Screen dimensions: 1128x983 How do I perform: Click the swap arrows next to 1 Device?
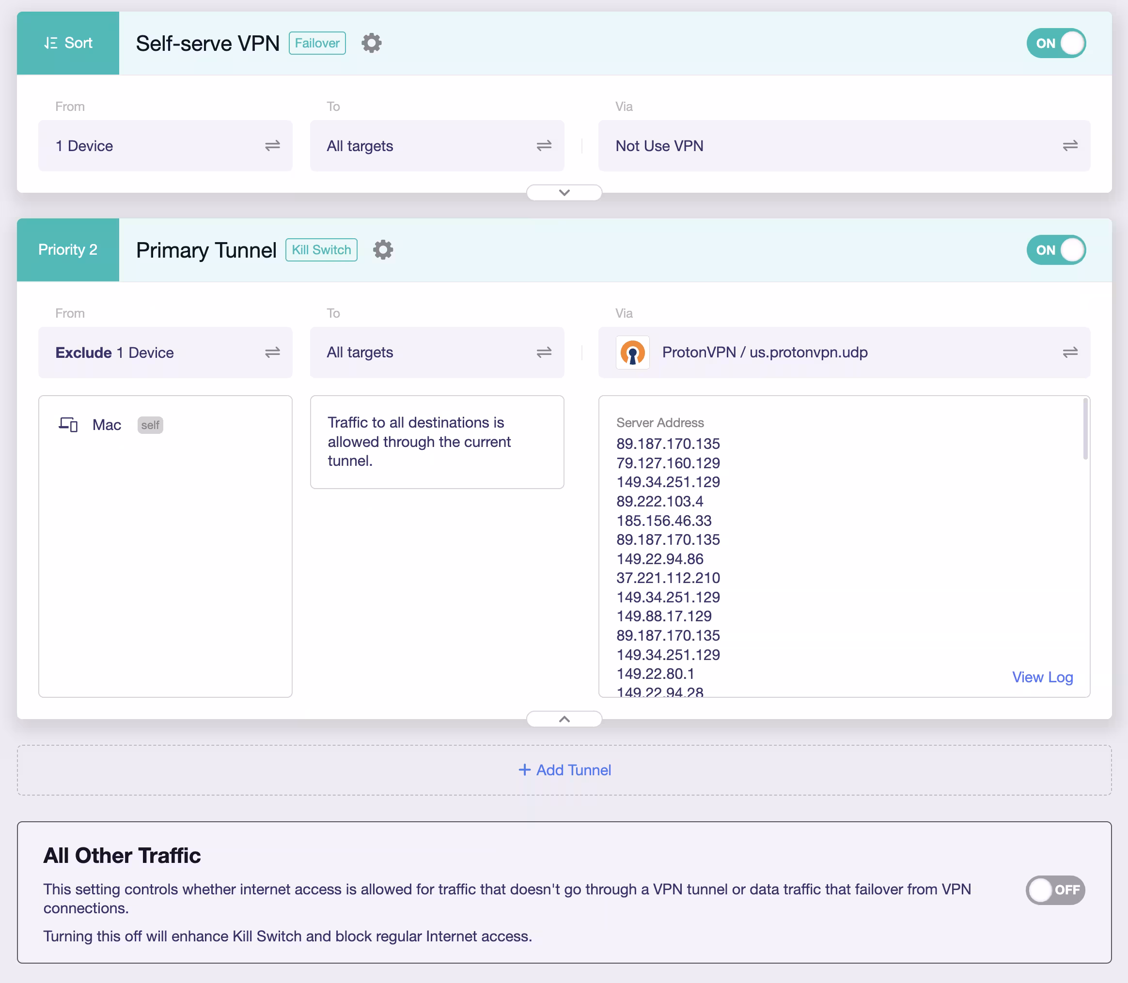(272, 146)
